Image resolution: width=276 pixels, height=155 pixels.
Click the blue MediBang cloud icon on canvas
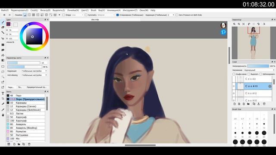tap(223, 32)
